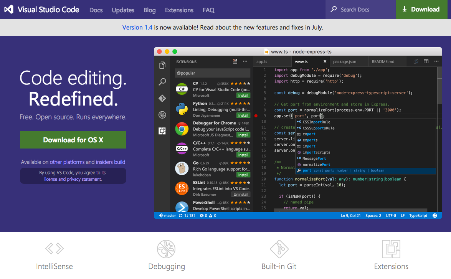Install the Go extension
The width and height of the screenshot is (451, 279).
click(243, 175)
